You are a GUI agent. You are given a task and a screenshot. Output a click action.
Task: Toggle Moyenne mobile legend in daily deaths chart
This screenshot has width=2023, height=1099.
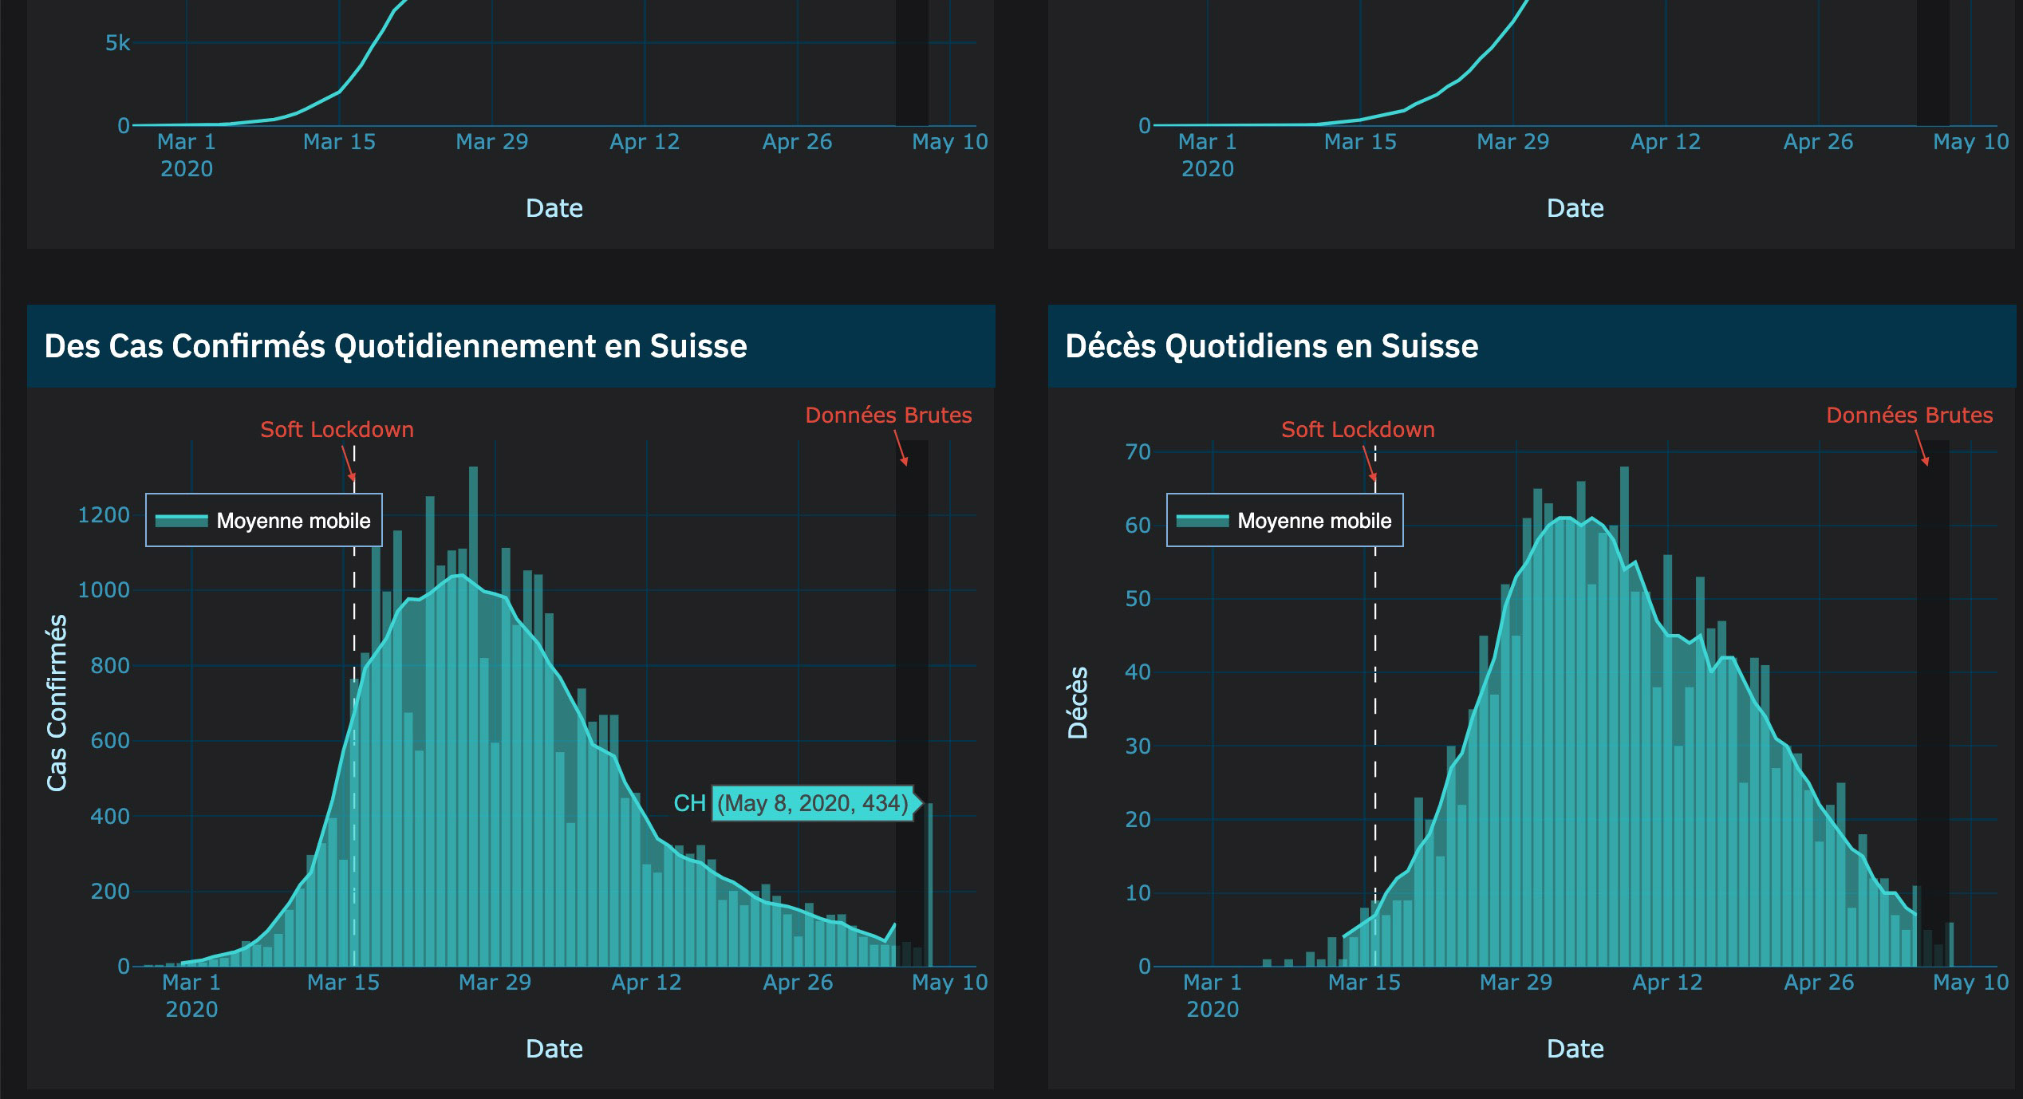(1314, 521)
